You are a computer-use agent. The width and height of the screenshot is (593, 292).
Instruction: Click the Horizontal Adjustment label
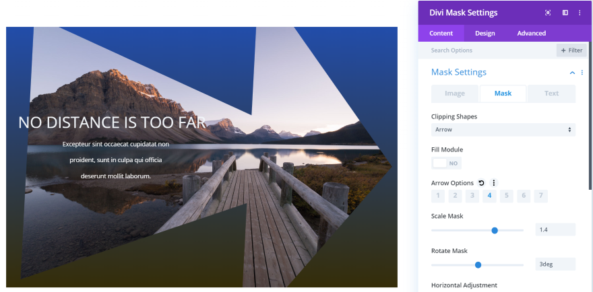coord(464,285)
